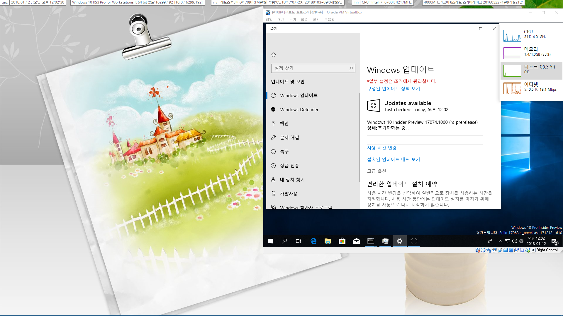Open the People icon in the system tray
The height and width of the screenshot is (316, 563).
[x=490, y=241]
